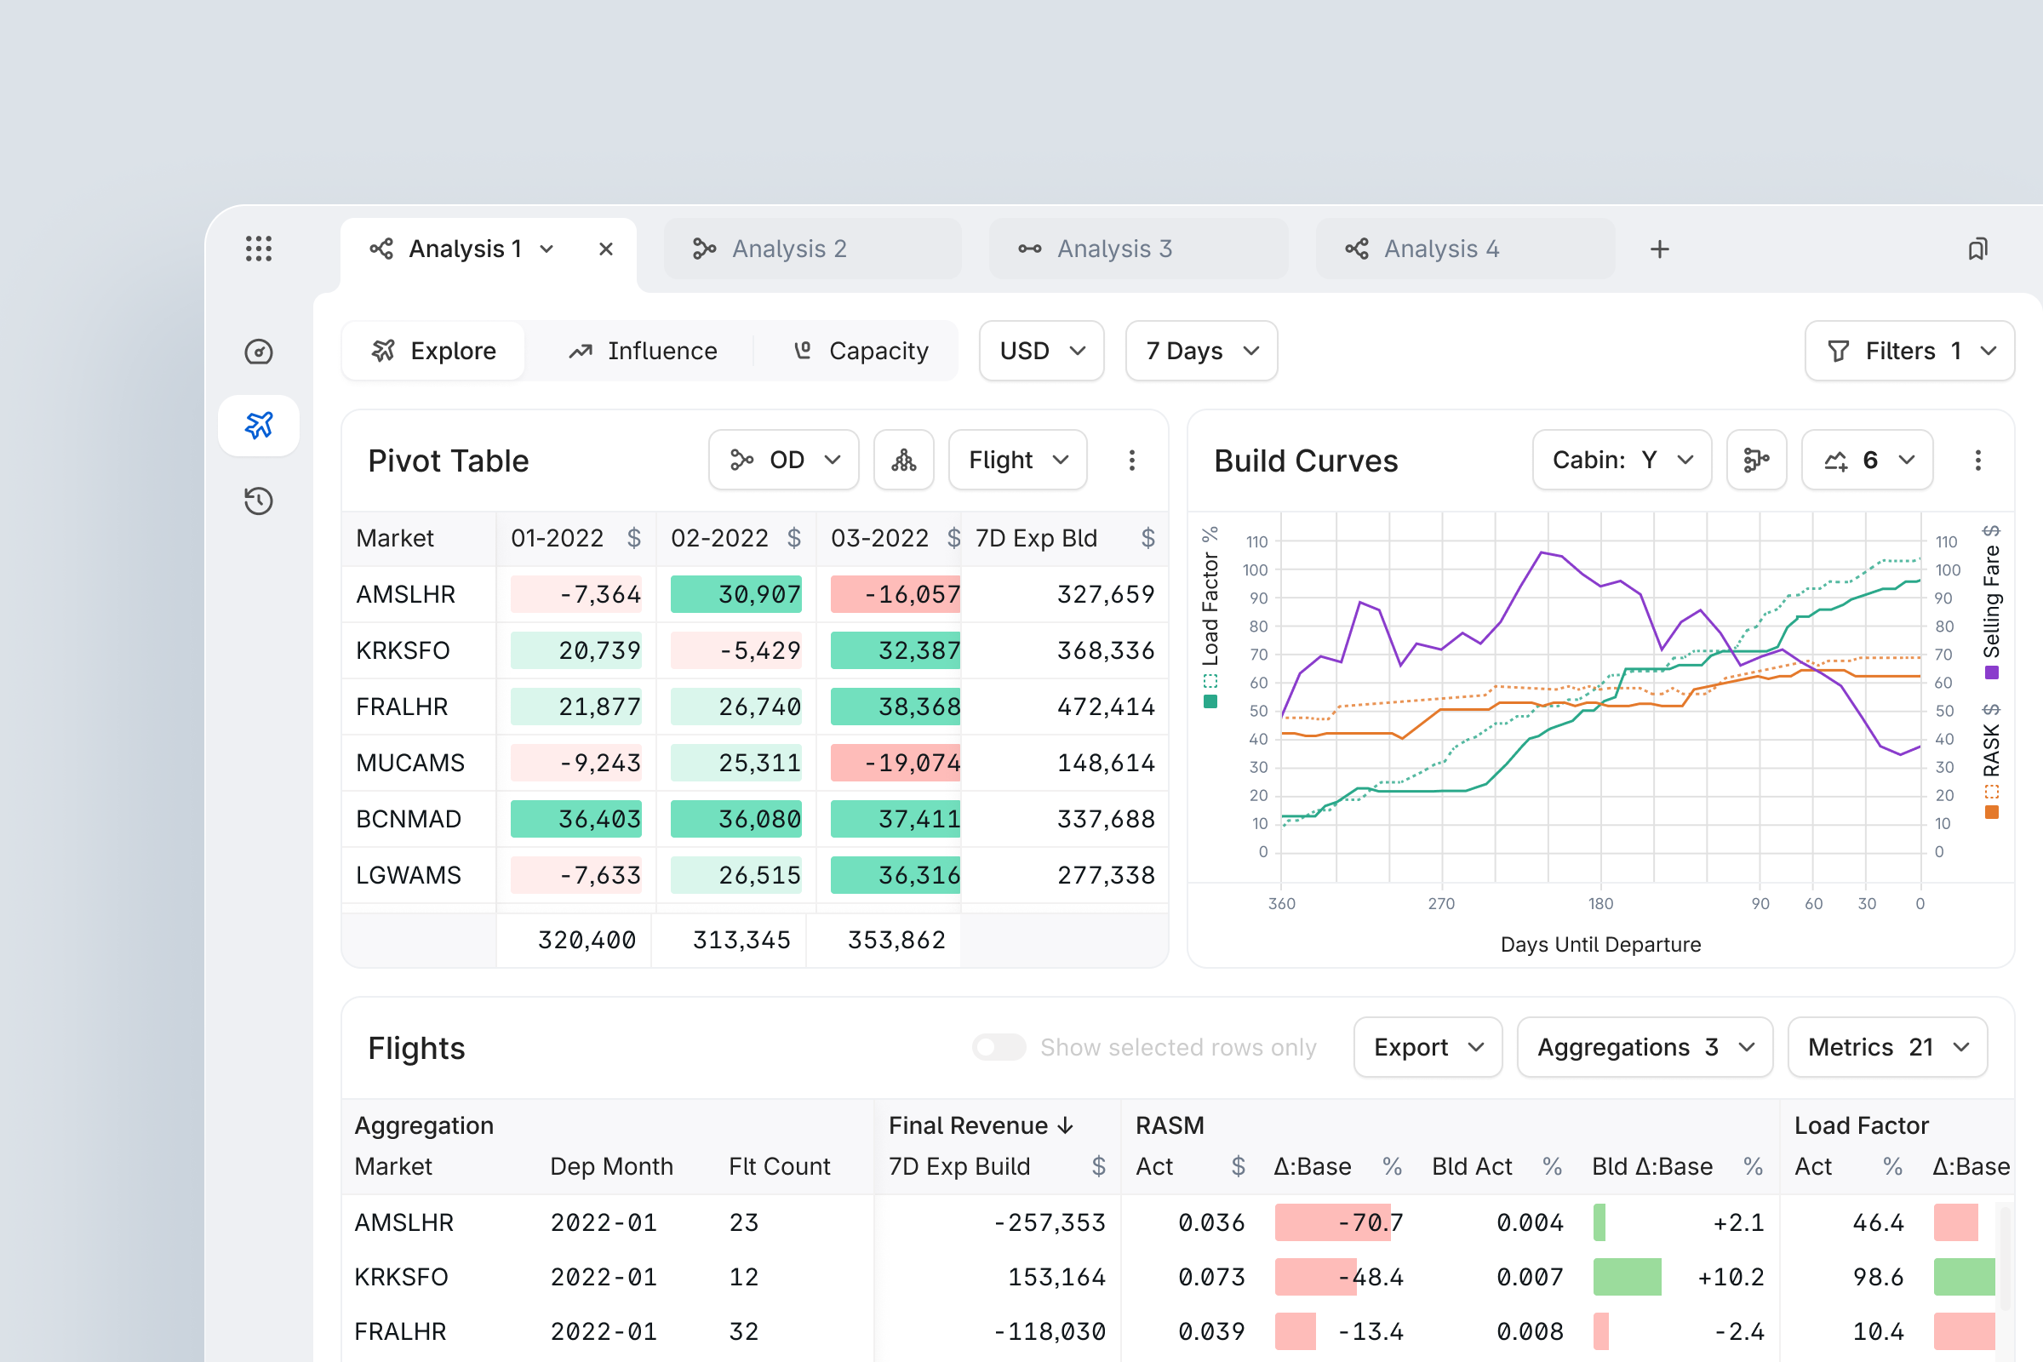2043x1362 pixels.
Task: Open the Build Curves kebab menu
Action: point(1978,460)
